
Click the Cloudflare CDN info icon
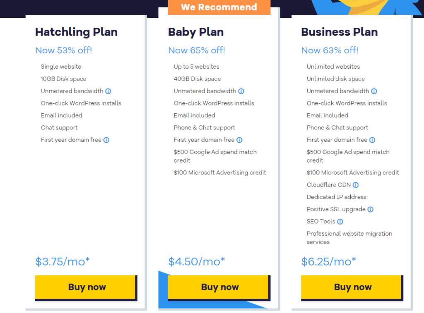point(356,185)
